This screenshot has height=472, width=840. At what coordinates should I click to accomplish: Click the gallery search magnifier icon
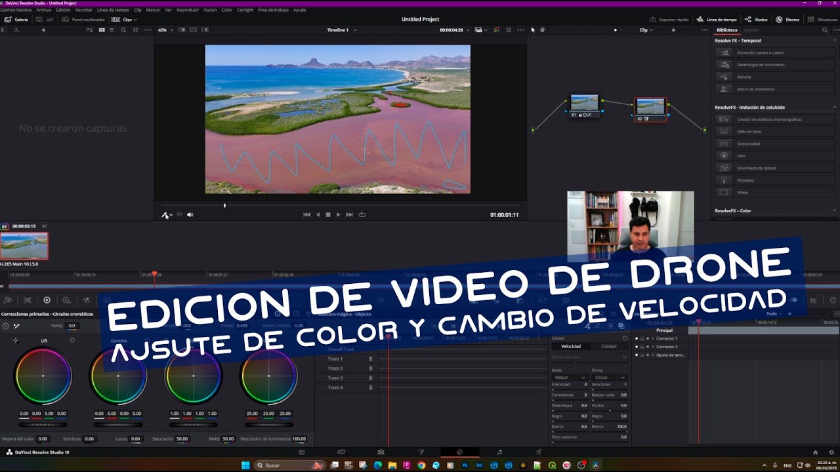pos(123,30)
